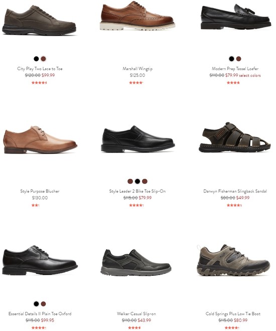
Task: Pick brown swatch for Essential Details II Oxford
Action: 44,304
